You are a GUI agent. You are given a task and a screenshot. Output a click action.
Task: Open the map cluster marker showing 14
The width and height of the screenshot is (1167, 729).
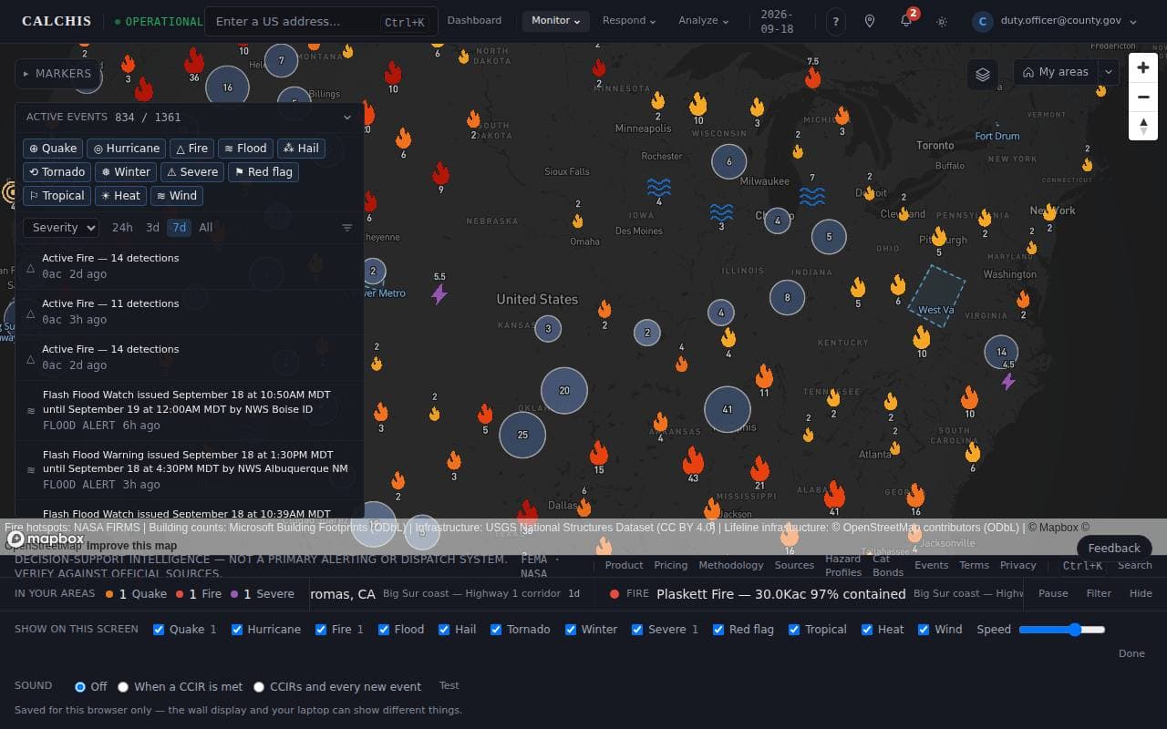coord(1001,352)
